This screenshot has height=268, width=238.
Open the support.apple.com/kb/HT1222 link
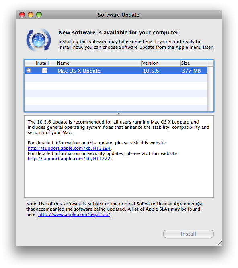(69, 159)
